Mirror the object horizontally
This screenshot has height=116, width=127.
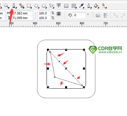[x=98, y=15]
